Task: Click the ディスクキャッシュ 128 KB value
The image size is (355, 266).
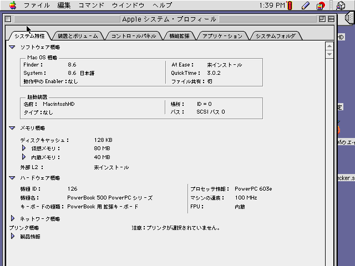Action: pyautogui.click(x=103, y=140)
